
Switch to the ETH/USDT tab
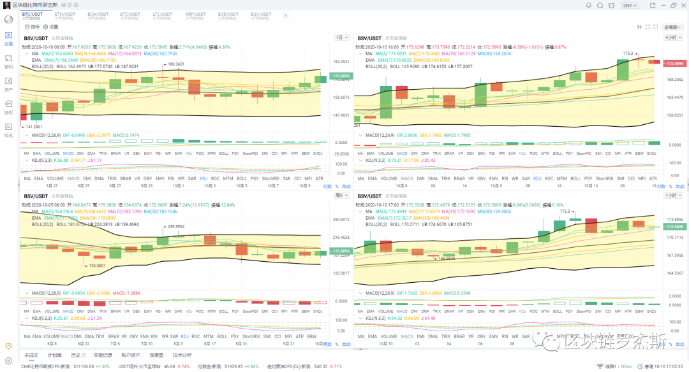coord(65,16)
